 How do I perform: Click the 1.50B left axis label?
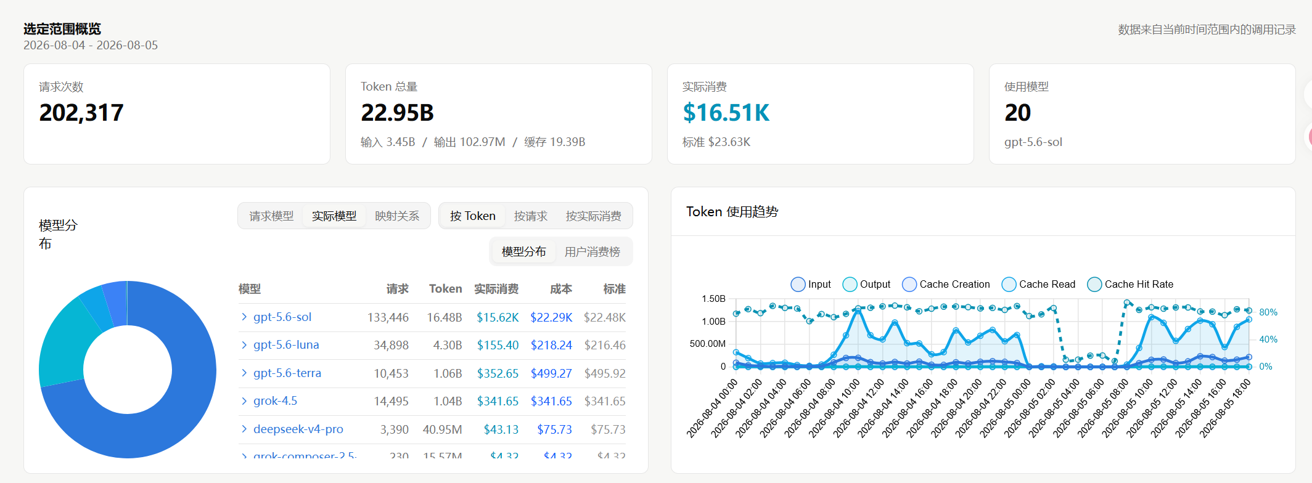coord(713,299)
